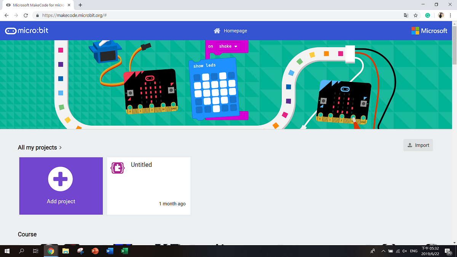Reload the page with the refresh icon
Viewport: 457px width, 257px height.
(x=26, y=15)
